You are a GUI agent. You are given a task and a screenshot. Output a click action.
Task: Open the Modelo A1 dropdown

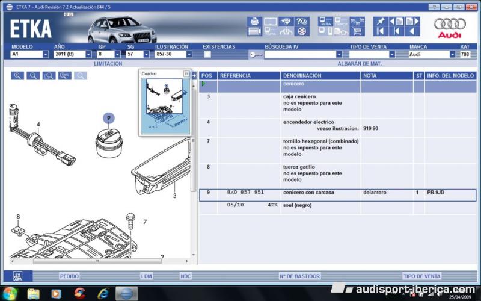click(46, 54)
